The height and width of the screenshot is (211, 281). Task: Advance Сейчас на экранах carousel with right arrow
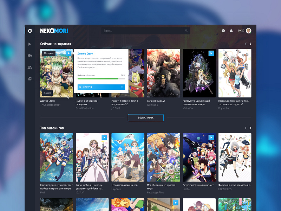[x=250, y=44]
